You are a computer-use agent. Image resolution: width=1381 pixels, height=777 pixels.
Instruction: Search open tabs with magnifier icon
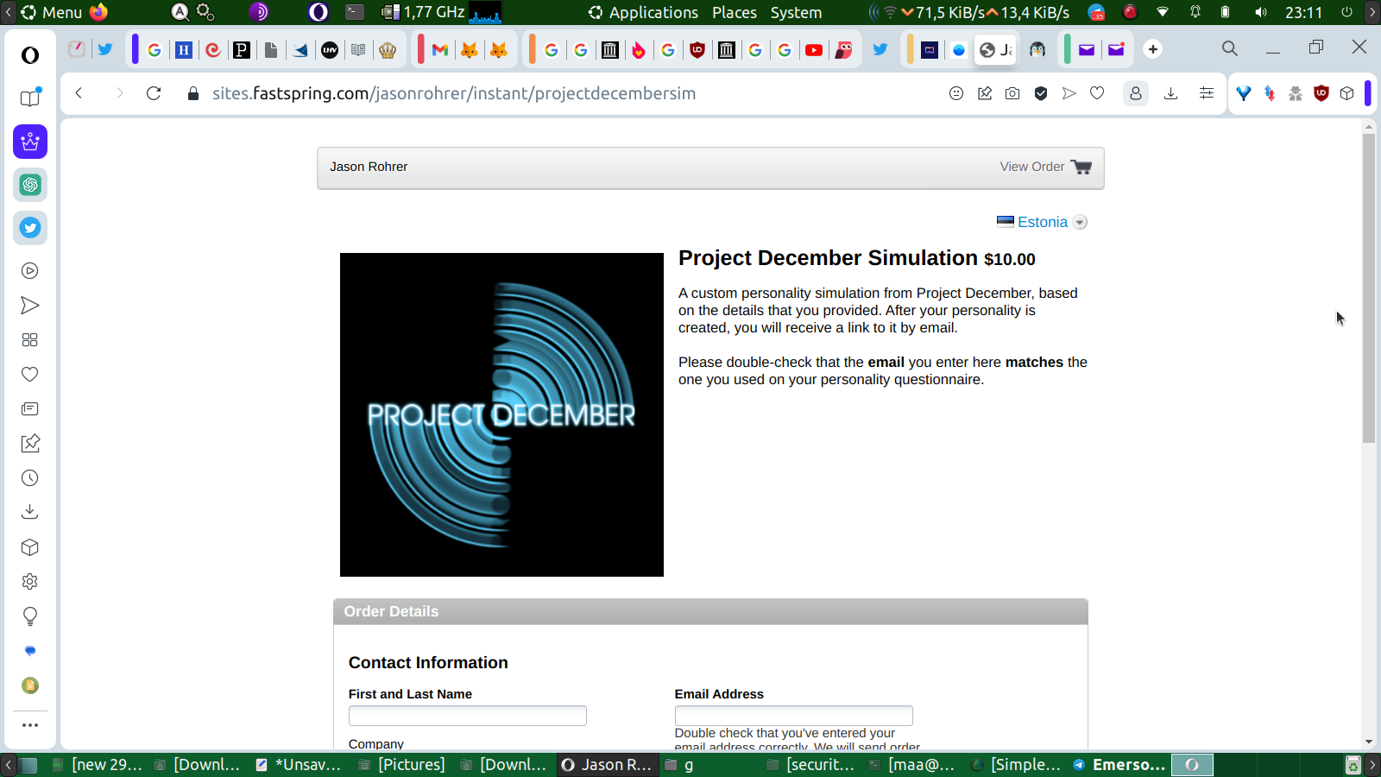[1230, 49]
